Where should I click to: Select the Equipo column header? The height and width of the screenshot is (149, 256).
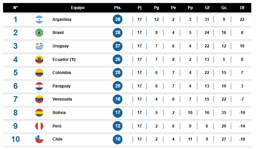pos(78,8)
